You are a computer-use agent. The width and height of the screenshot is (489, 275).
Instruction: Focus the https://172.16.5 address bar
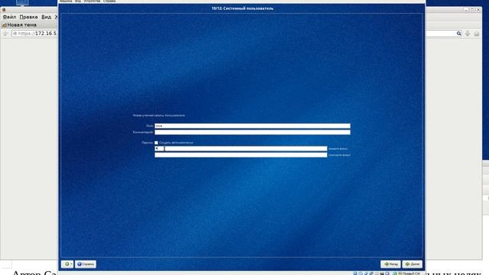click(35, 34)
